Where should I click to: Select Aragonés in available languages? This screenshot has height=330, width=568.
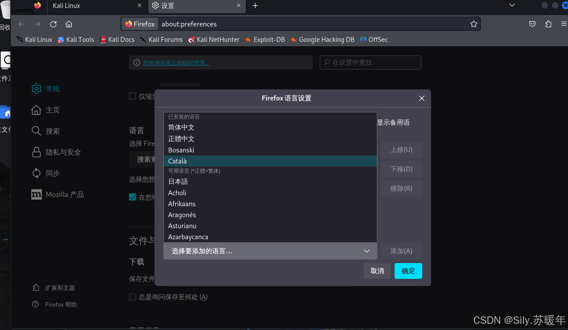270,215
